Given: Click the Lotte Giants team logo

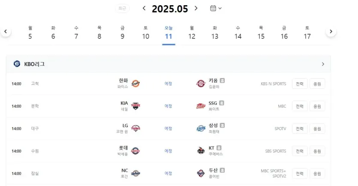Looking at the screenshot, I should 135,151.
